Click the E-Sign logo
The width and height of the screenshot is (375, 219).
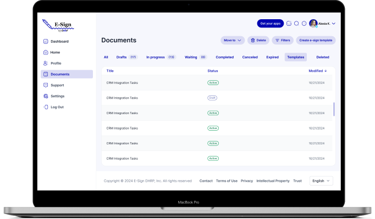tap(58, 26)
